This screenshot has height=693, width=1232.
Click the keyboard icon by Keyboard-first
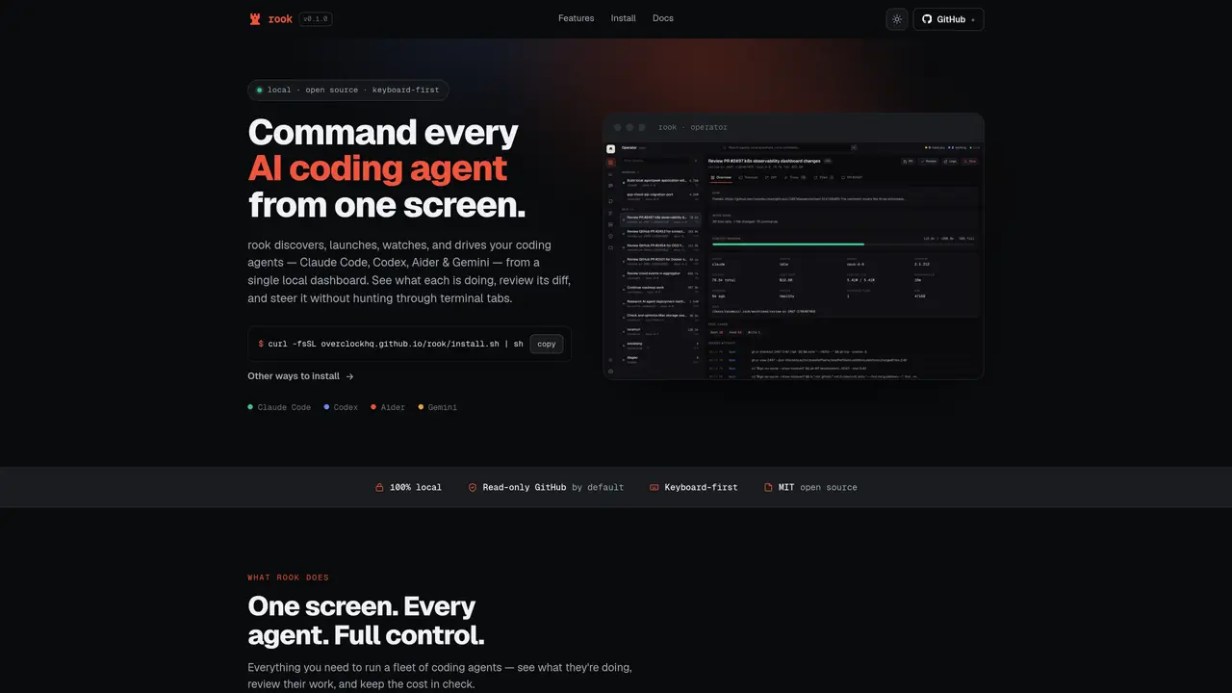point(654,488)
